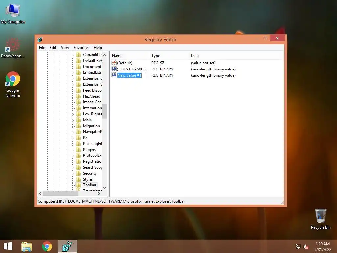
Task: Expand the Low Rights key arrow
Action: coord(73,114)
